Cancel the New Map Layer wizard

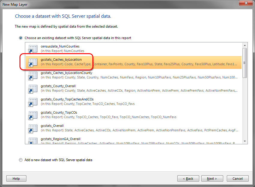click(x=238, y=179)
